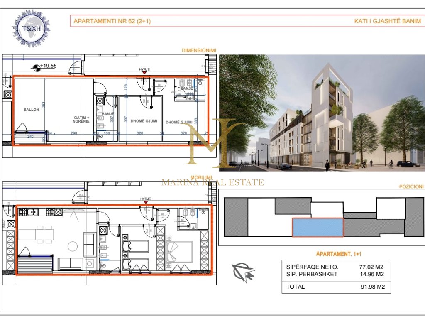Click the DIMENSIONIMI section label
Viewport: 425px width, 319px height.
coord(199,51)
